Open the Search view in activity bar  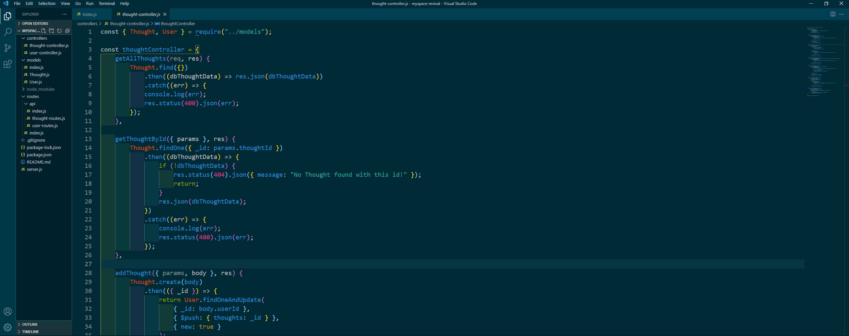point(8,32)
